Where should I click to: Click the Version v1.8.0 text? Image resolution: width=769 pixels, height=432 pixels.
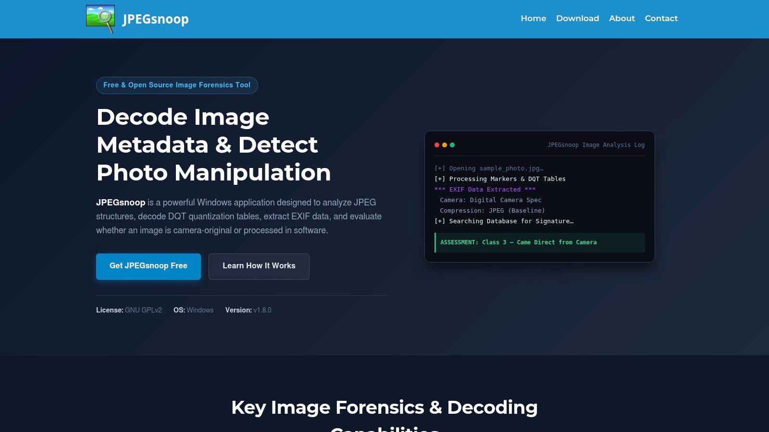pyautogui.click(x=248, y=310)
